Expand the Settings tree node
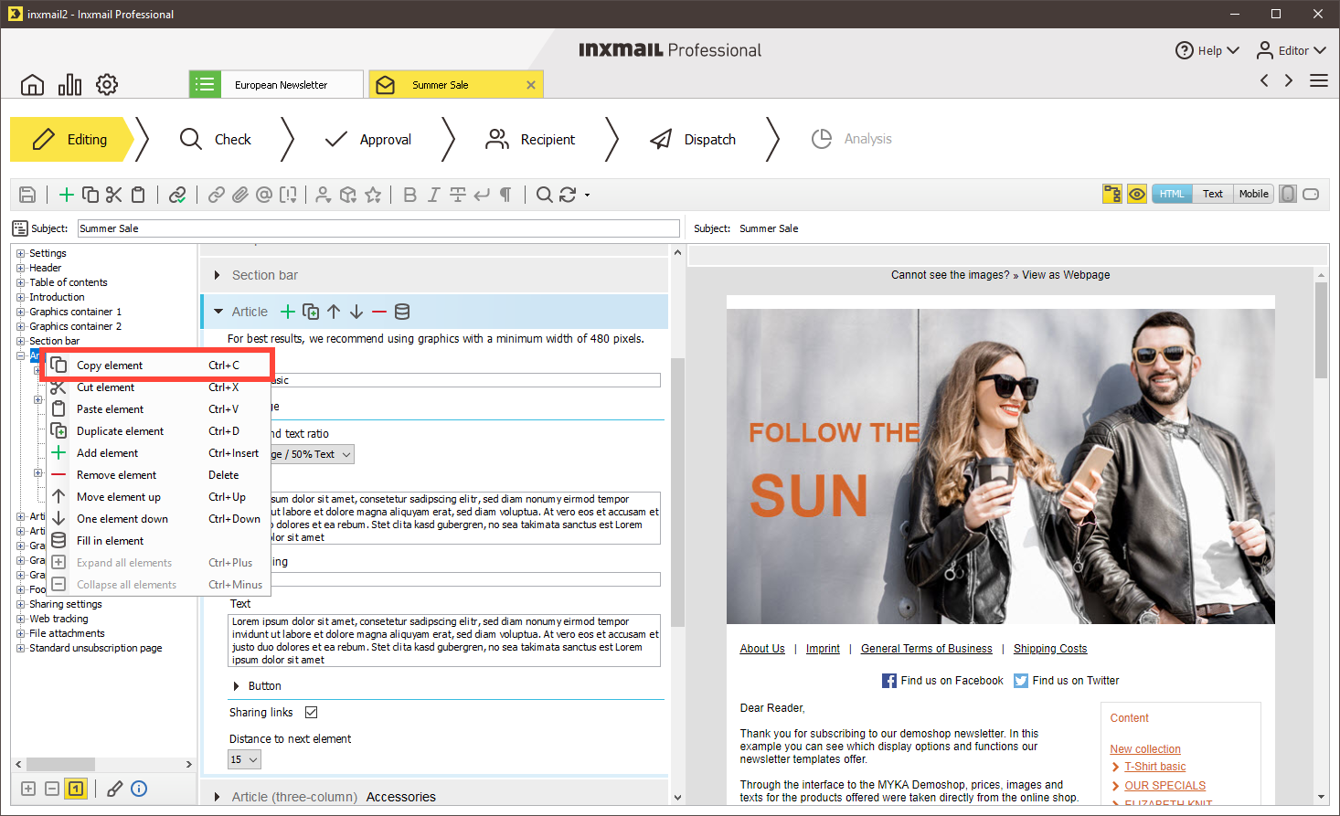This screenshot has height=816, width=1340. pos(20,253)
